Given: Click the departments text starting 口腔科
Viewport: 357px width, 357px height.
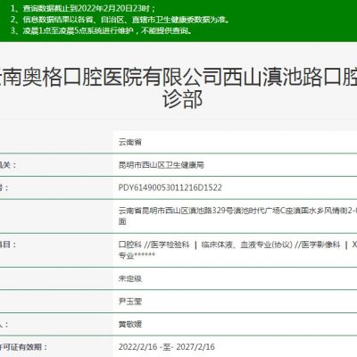Looking at the screenshot, I should [x=237, y=245].
